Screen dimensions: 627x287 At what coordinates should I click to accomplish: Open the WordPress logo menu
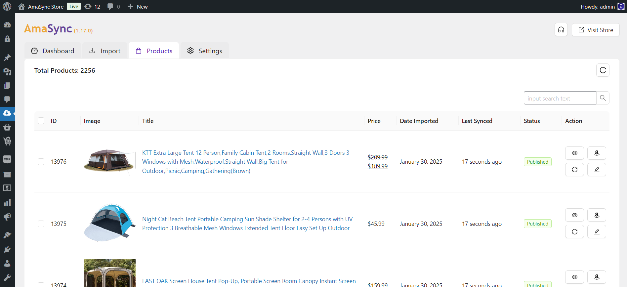(7, 7)
